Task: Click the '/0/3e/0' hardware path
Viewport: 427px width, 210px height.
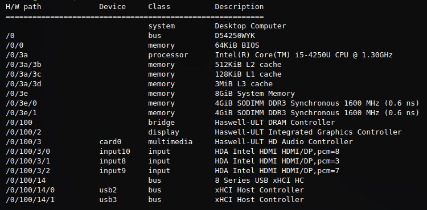Action: coord(21,103)
